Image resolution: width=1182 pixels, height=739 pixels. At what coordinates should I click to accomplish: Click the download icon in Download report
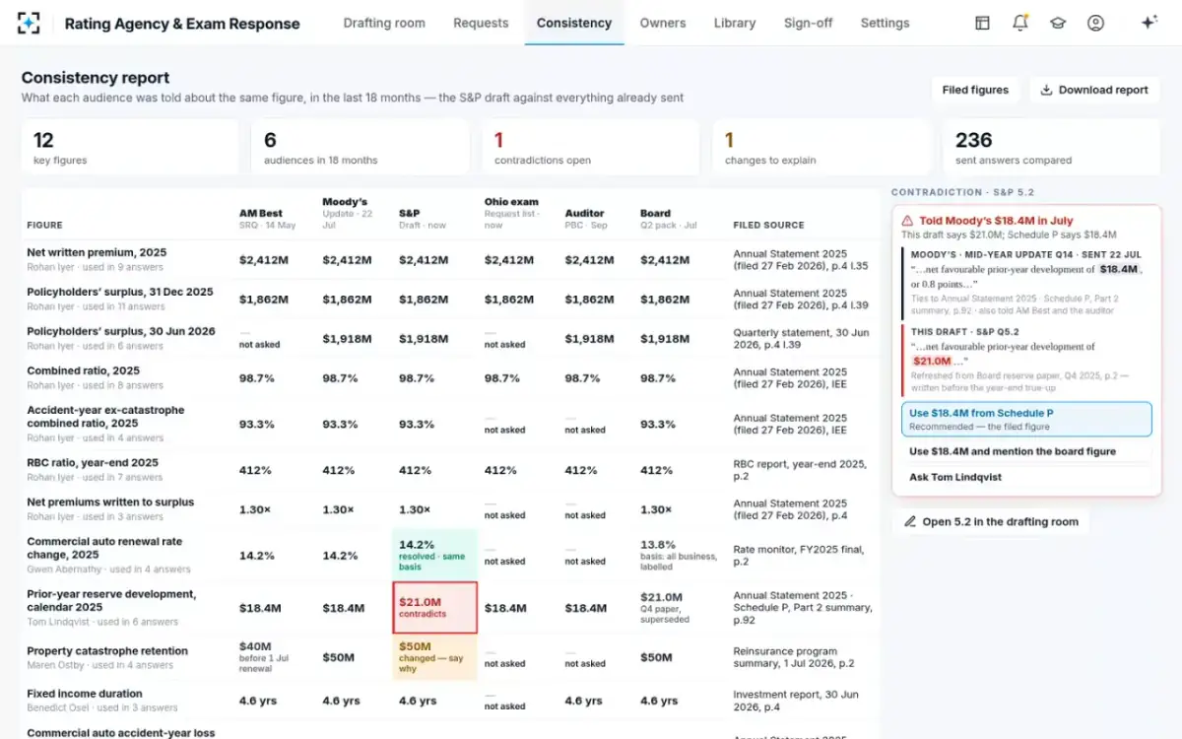point(1047,90)
